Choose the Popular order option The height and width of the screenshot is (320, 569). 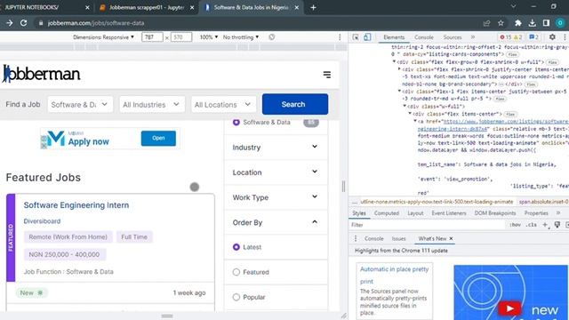point(236,297)
